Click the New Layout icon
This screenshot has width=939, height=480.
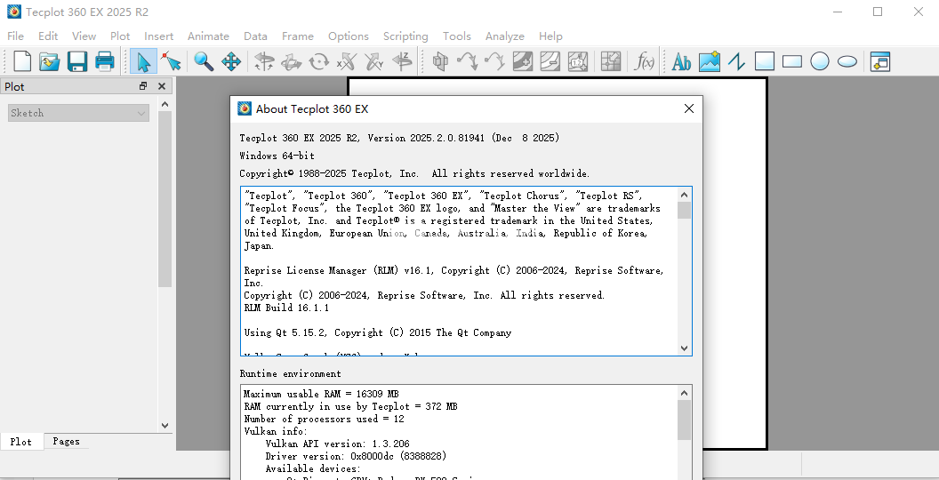pos(22,61)
